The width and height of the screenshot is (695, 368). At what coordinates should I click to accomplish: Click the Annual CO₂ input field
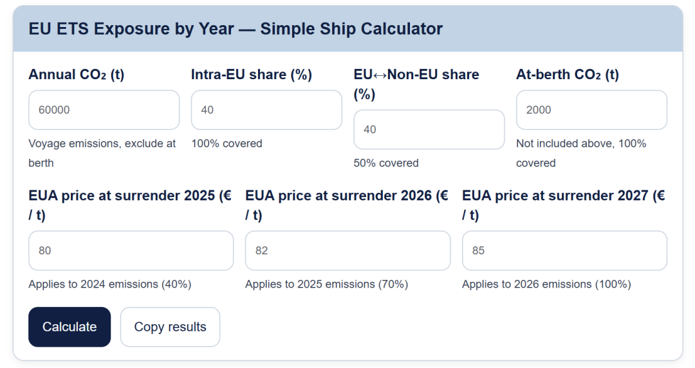[104, 110]
